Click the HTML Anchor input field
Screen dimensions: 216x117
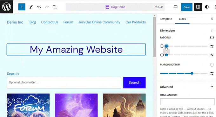click(x=187, y=102)
